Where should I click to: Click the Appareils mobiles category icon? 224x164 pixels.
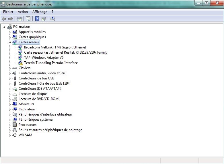pos(15,32)
